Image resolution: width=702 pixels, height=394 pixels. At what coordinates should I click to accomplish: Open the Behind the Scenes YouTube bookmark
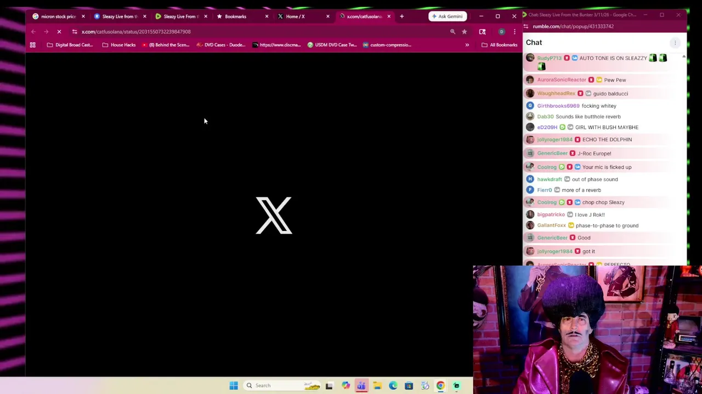click(x=165, y=45)
